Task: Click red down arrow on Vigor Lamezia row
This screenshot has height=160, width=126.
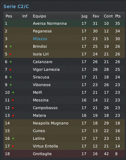Action: point(10,69)
